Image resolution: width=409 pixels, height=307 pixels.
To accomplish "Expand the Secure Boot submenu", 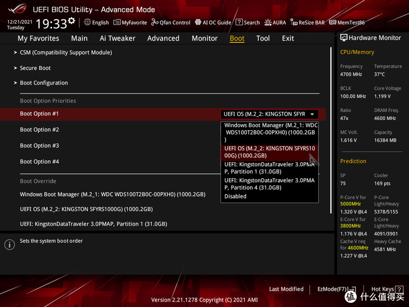I will pyautogui.click(x=32, y=68).
